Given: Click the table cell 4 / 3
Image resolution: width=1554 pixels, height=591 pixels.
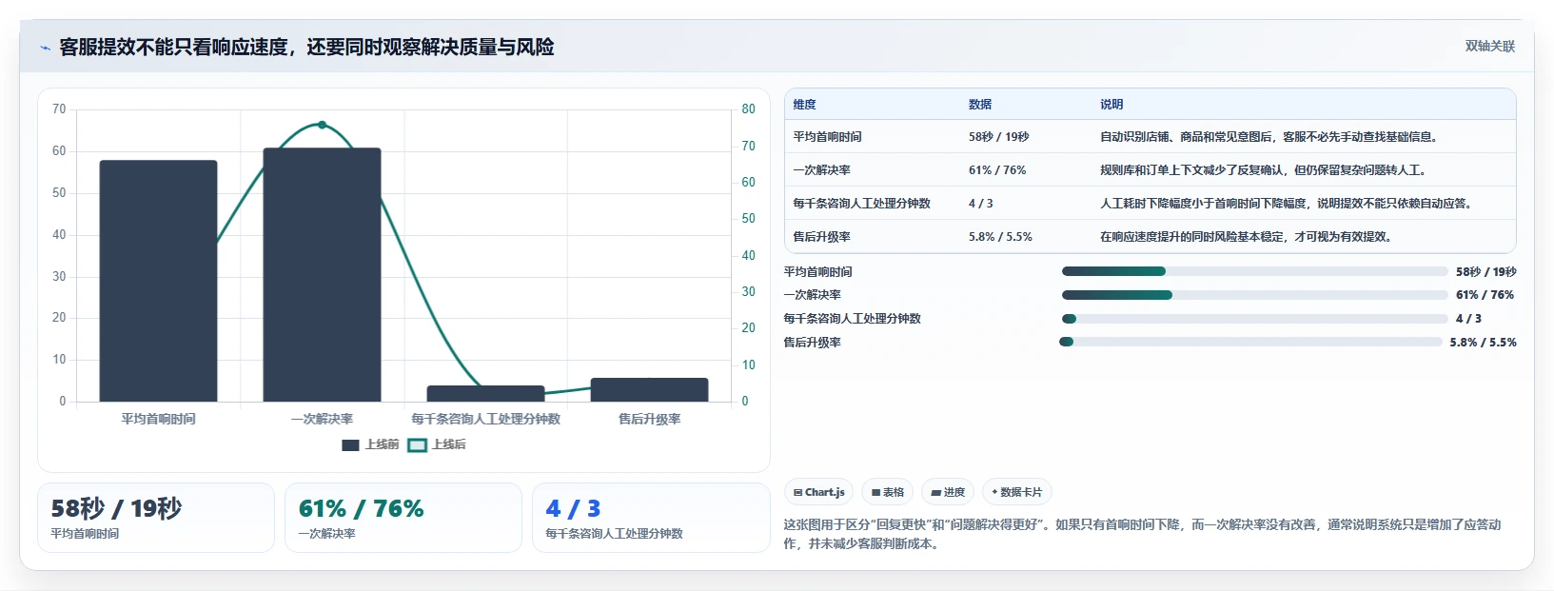Looking at the screenshot, I should pos(980,204).
